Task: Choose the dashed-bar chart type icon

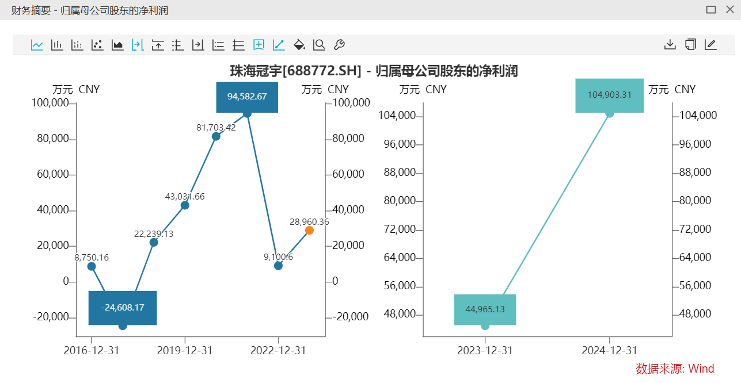Action: 77,45
